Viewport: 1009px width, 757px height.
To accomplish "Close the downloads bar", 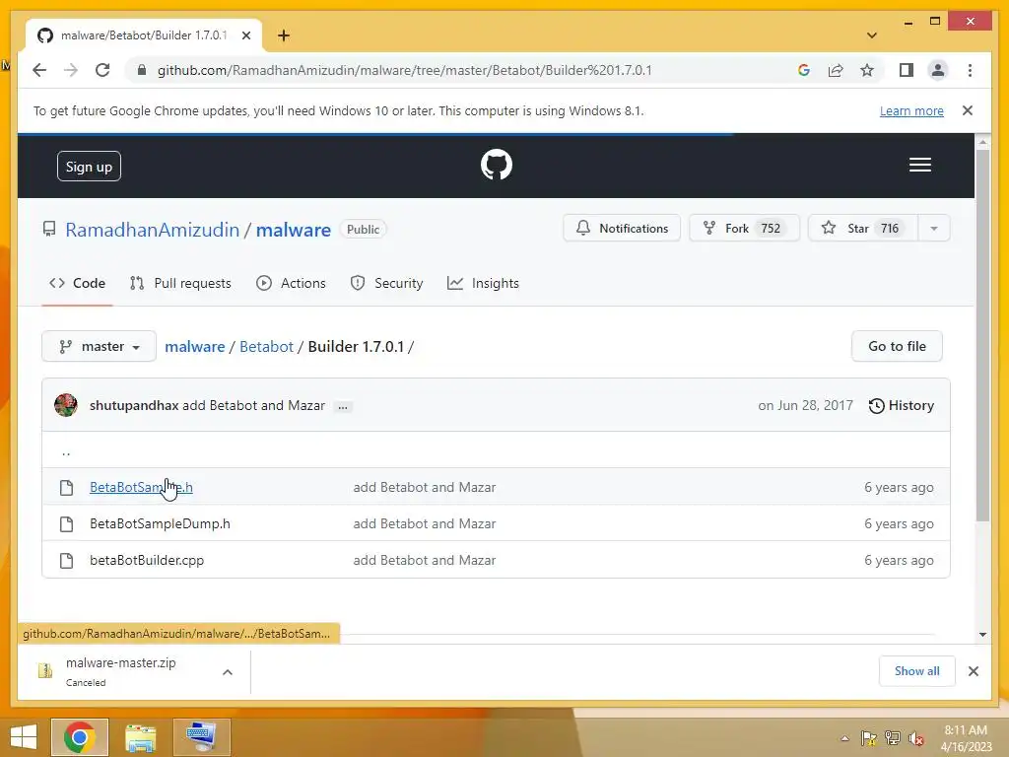I will 973,671.
